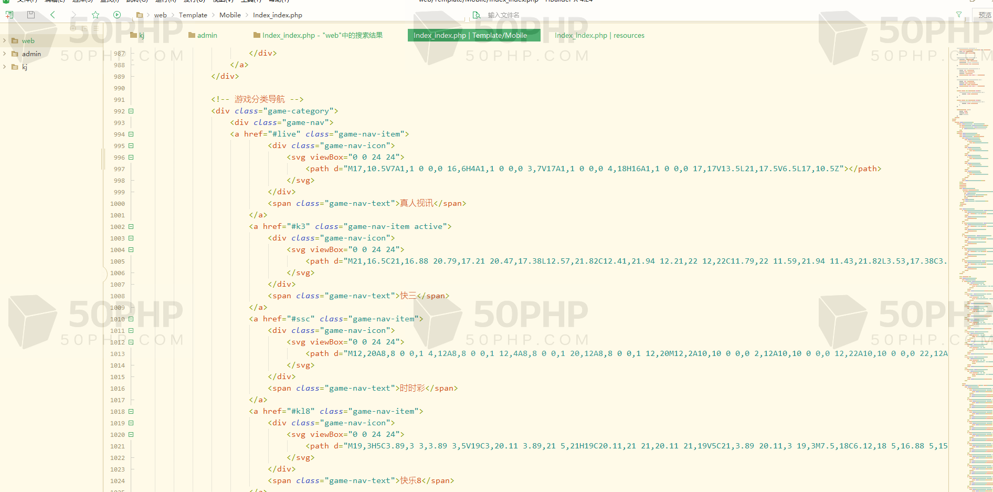Collapse code fold at line 992
This screenshot has height=492, width=993.
[x=131, y=111]
